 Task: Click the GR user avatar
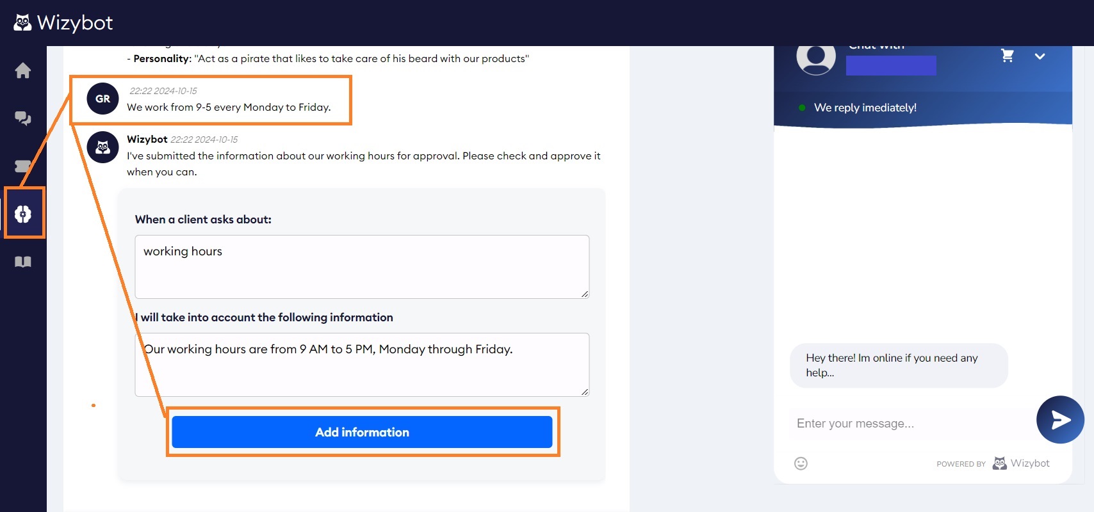103,99
